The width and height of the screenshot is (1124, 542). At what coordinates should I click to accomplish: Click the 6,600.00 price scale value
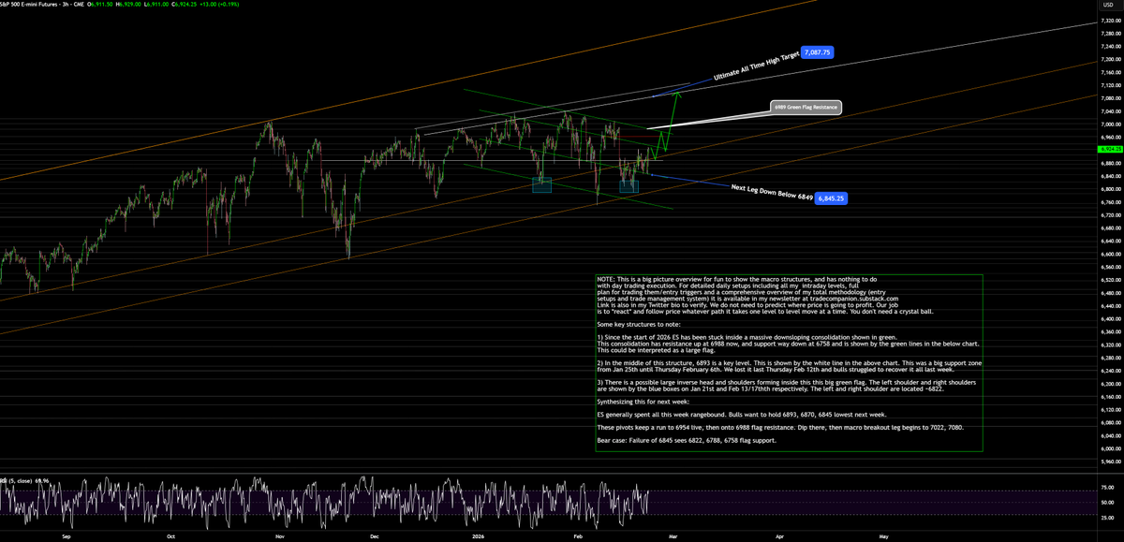pyautogui.click(x=1109, y=254)
